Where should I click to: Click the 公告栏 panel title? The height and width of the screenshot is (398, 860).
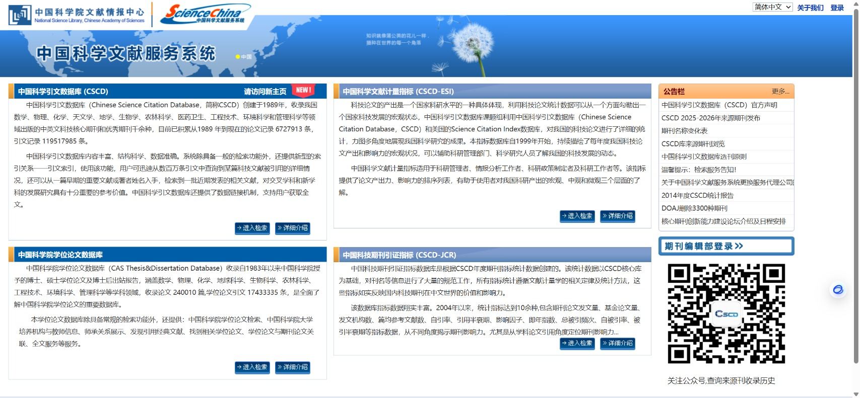coord(674,92)
